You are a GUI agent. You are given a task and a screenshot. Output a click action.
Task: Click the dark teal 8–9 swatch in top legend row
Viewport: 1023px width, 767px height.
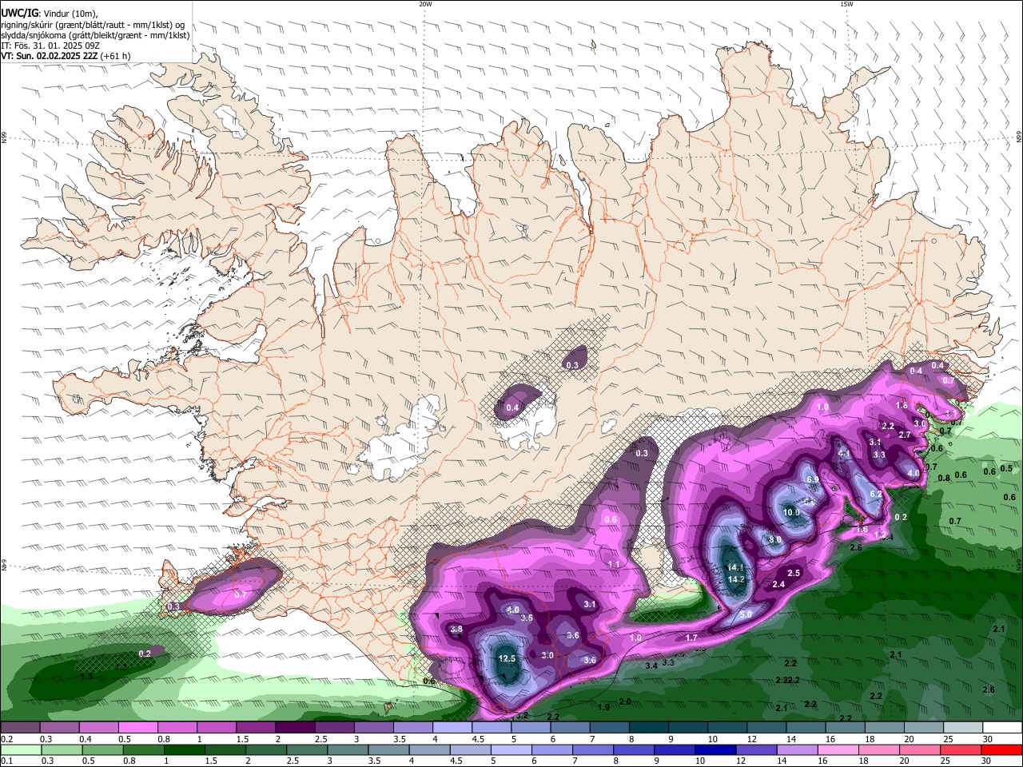[x=649, y=727]
